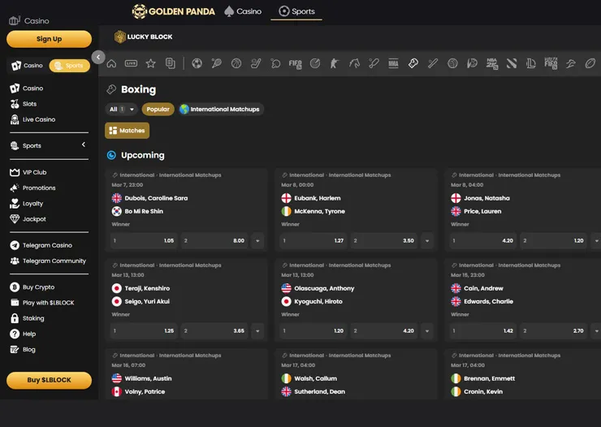This screenshot has height=427, width=601.
Task: Expand markets for Dubois vs Bo Mi Re Shin
Action: pyautogui.click(x=257, y=241)
